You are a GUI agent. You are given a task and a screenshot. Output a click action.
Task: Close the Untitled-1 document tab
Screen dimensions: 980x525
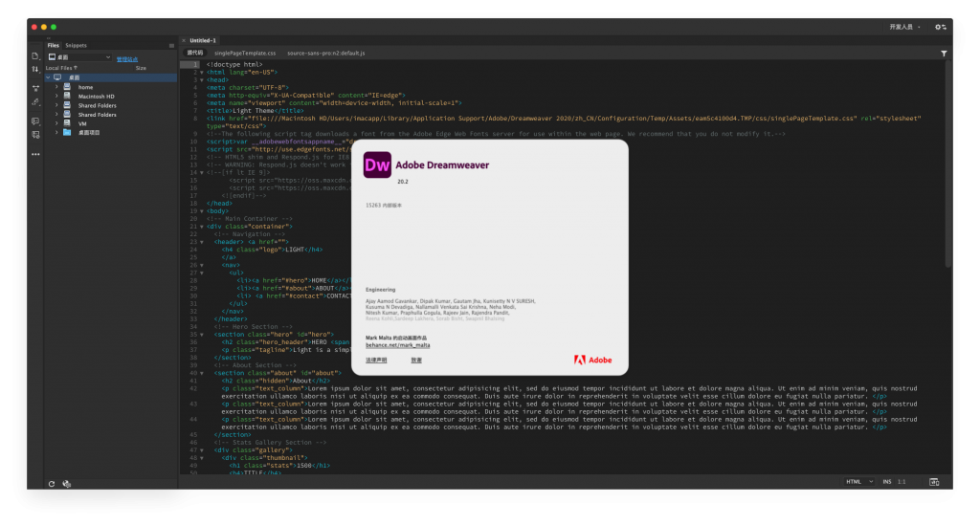(184, 40)
